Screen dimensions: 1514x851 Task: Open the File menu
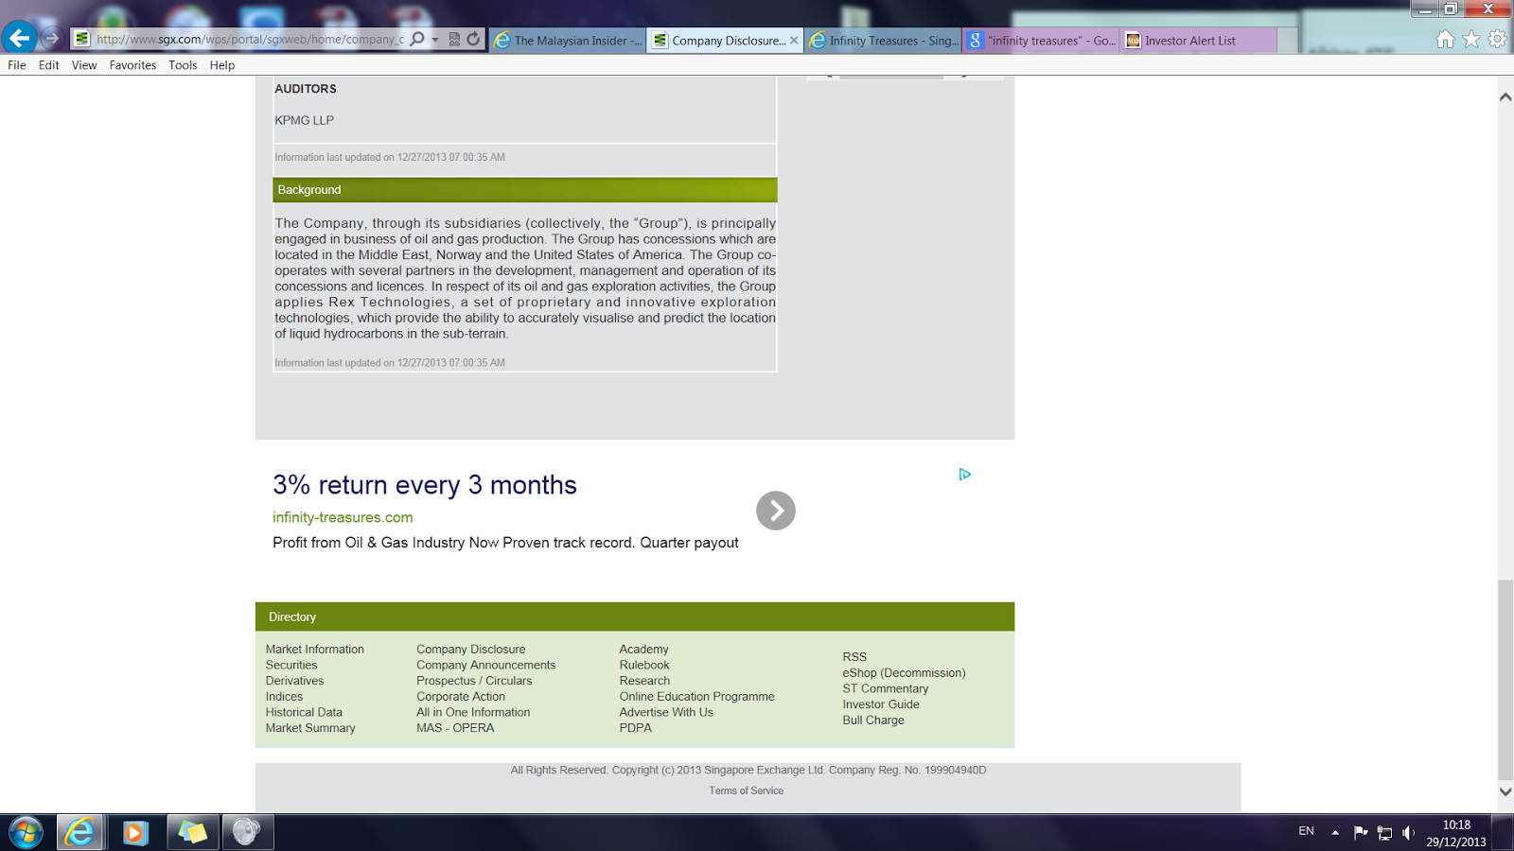coord(17,65)
